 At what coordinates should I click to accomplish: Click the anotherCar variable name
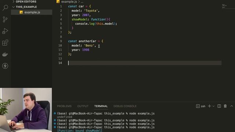87,41
